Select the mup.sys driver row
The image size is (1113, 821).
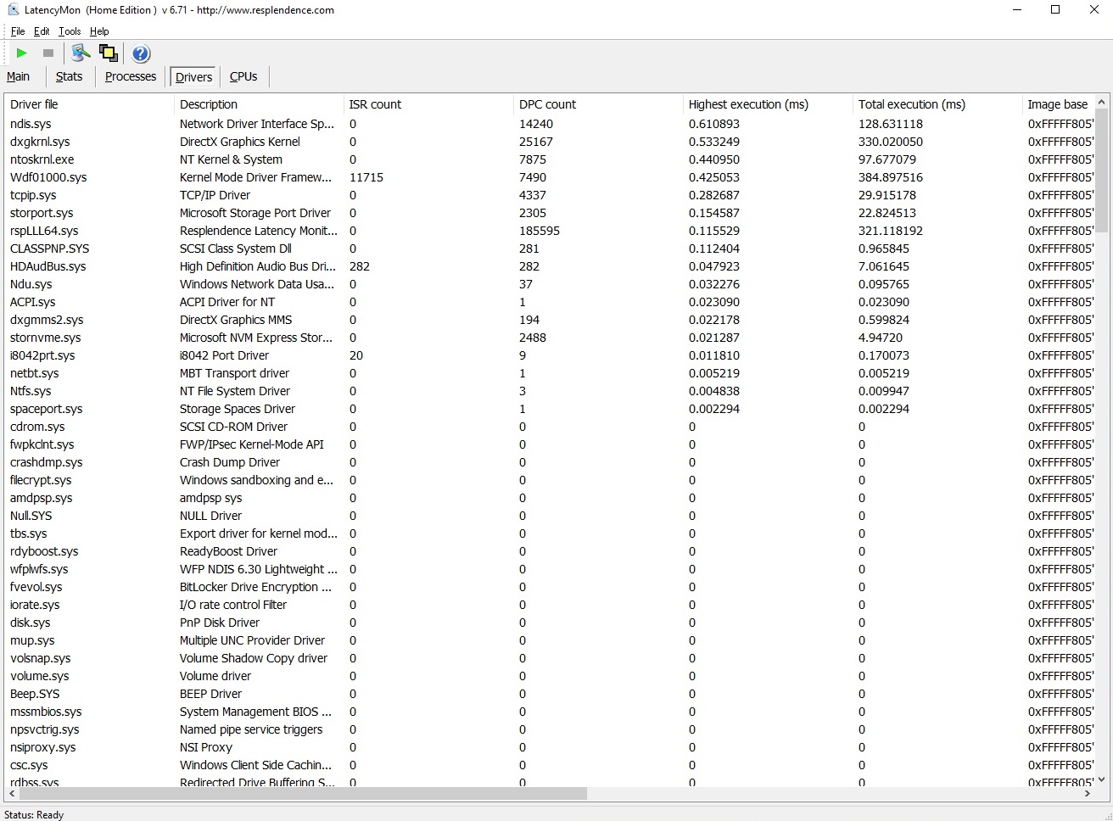[550, 640]
